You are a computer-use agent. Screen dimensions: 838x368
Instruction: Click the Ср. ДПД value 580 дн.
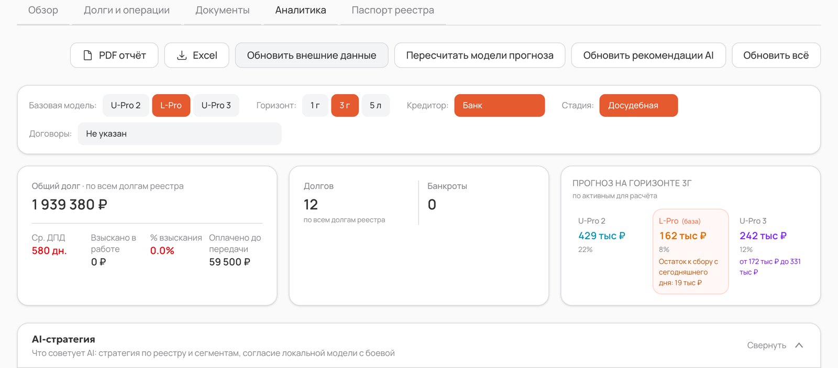(49, 251)
